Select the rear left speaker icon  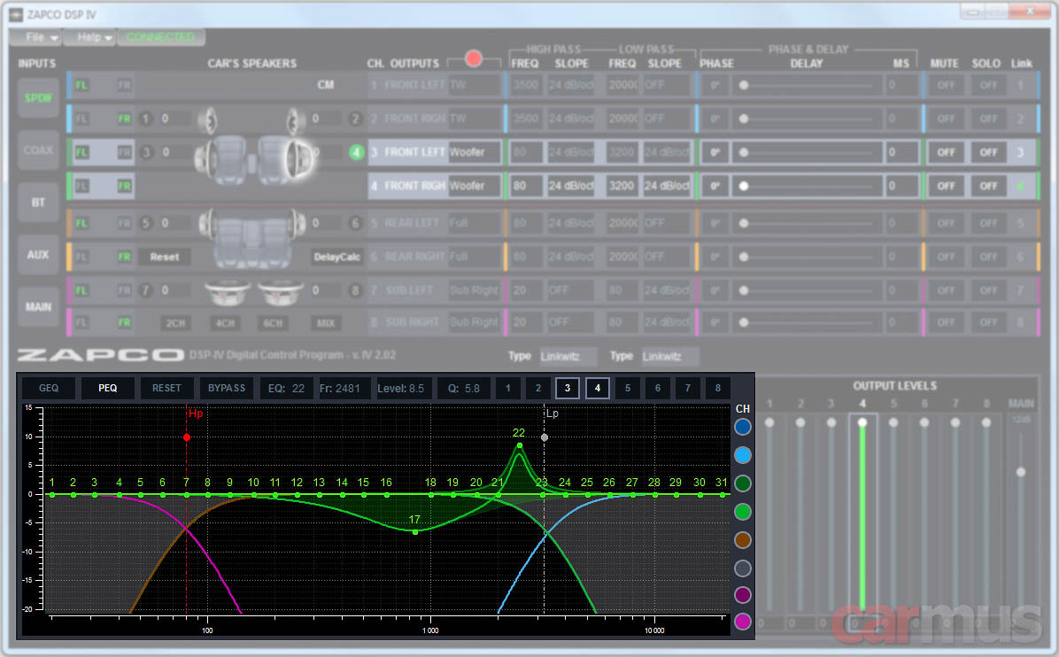(206, 224)
